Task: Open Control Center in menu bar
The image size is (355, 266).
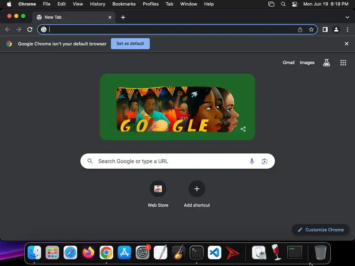Action: tap(295, 4)
